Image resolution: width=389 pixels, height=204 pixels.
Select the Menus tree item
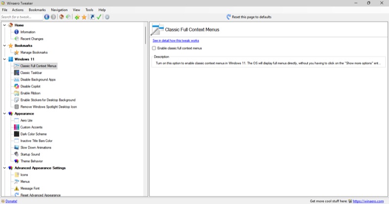[25, 182]
